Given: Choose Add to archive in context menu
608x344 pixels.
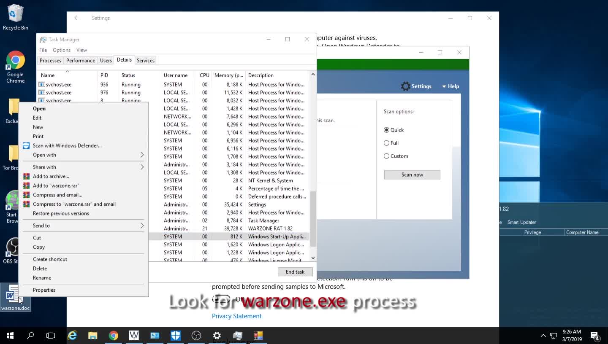Looking at the screenshot, I should tap(84, 176).
